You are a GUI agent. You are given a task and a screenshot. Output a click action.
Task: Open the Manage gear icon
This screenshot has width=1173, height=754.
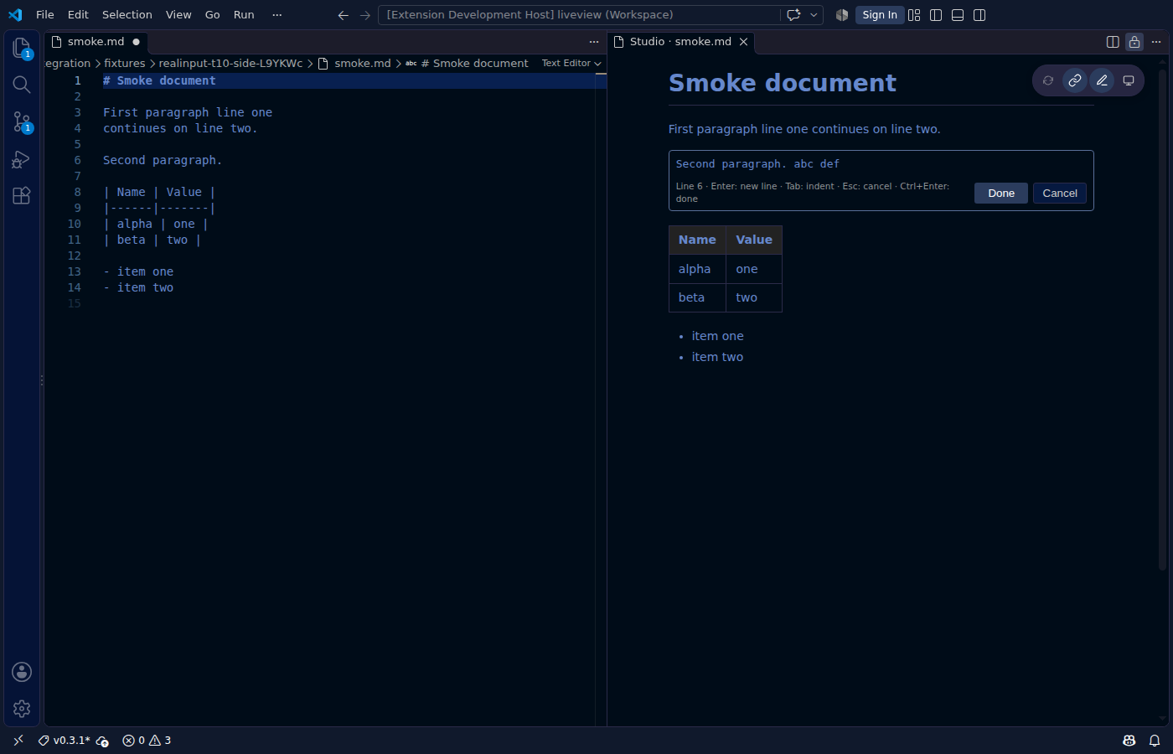pyautogui.click(x=22, y=709)
